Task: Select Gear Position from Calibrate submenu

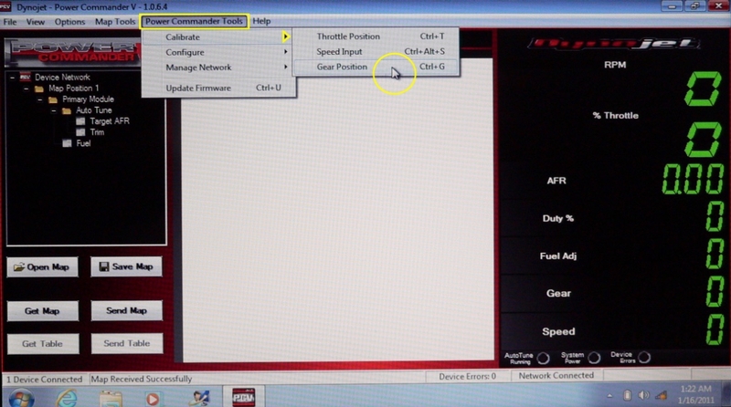Action: coord(343,68)
